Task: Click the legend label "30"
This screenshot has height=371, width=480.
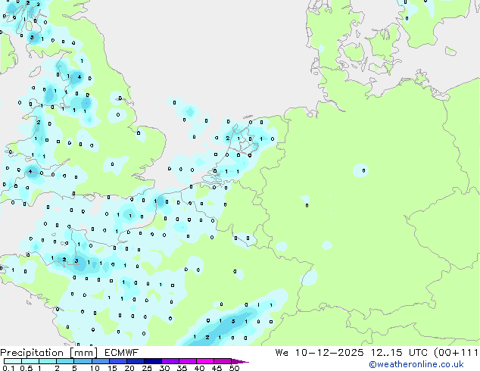Action: (x=164, y=368)
